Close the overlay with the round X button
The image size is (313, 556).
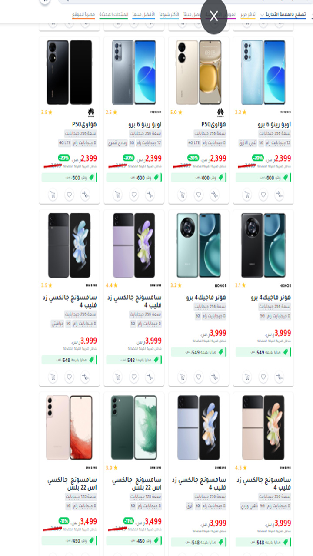click(x=214, y=17)
